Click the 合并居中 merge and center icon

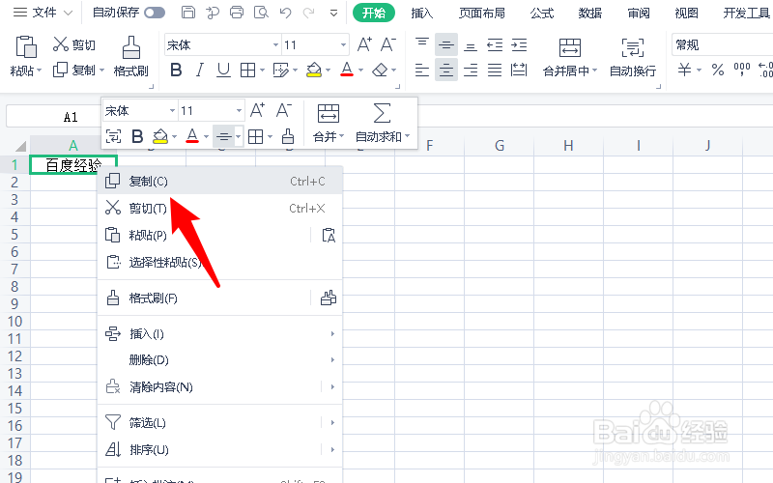[570, 47]
